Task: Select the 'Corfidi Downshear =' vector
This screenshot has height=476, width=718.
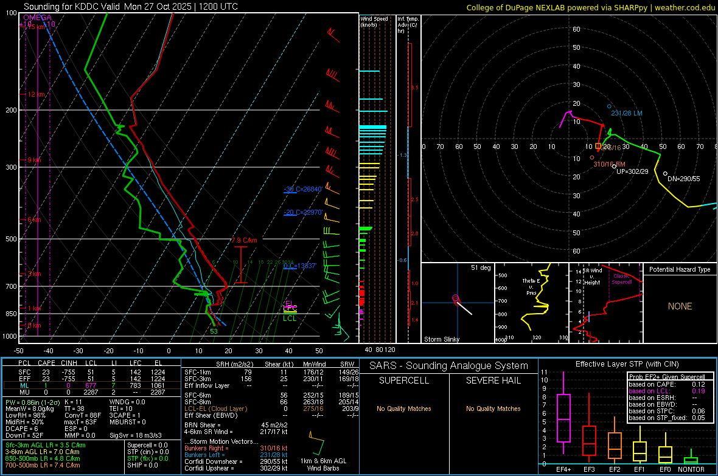Action: click(x=236, y=461)
